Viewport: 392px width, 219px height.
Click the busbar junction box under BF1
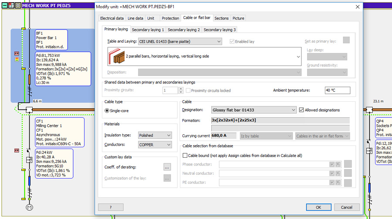tap(30, 109)
